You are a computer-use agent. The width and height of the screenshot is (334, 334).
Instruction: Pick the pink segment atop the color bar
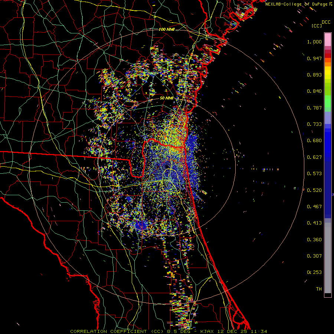[328, 40]
